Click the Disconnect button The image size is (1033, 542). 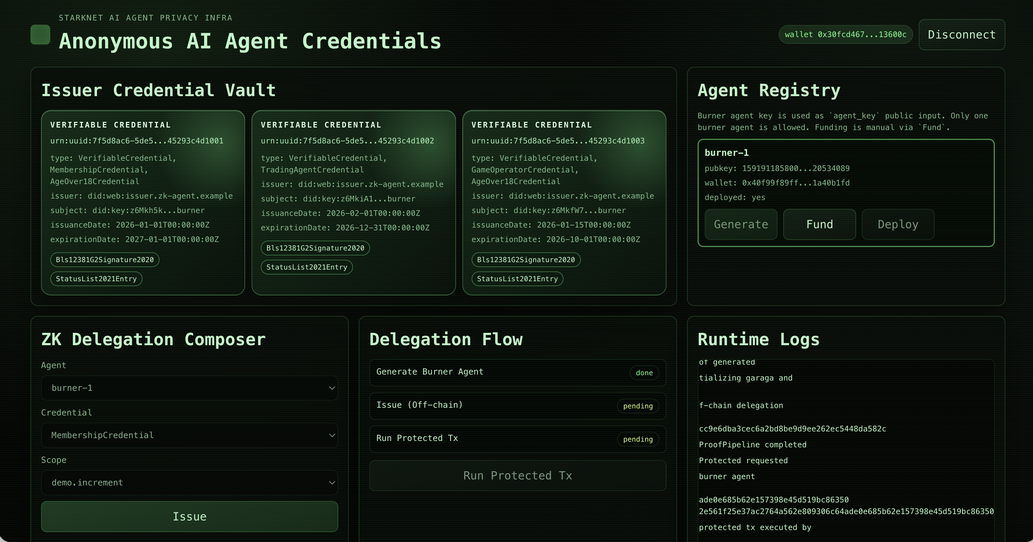click(962, 35)
